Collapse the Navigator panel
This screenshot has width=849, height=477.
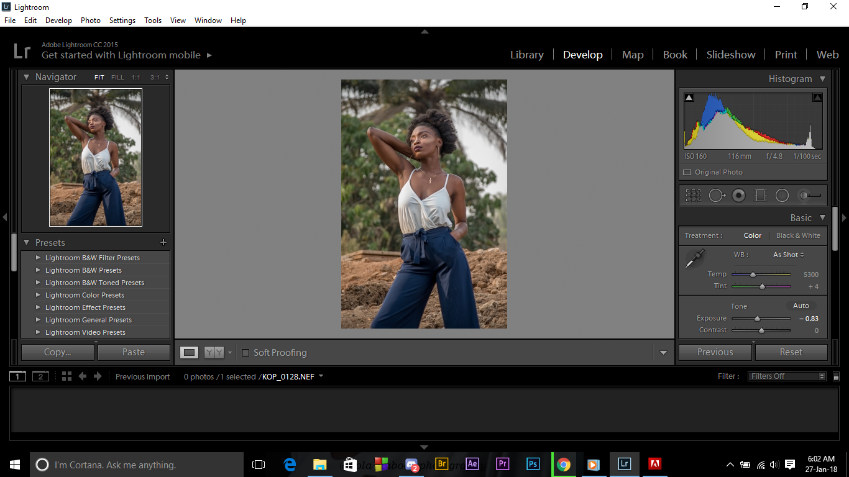click(27, 77)
